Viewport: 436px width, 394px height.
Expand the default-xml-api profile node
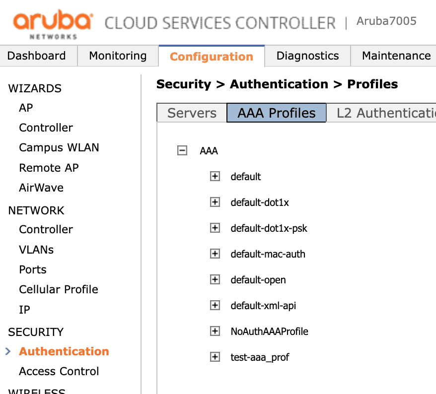pos(215,305)
